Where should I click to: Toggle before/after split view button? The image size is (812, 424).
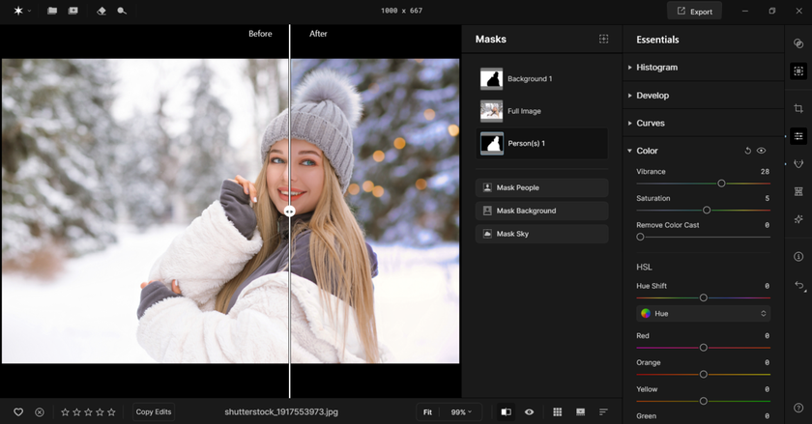(x=506, y=411)
